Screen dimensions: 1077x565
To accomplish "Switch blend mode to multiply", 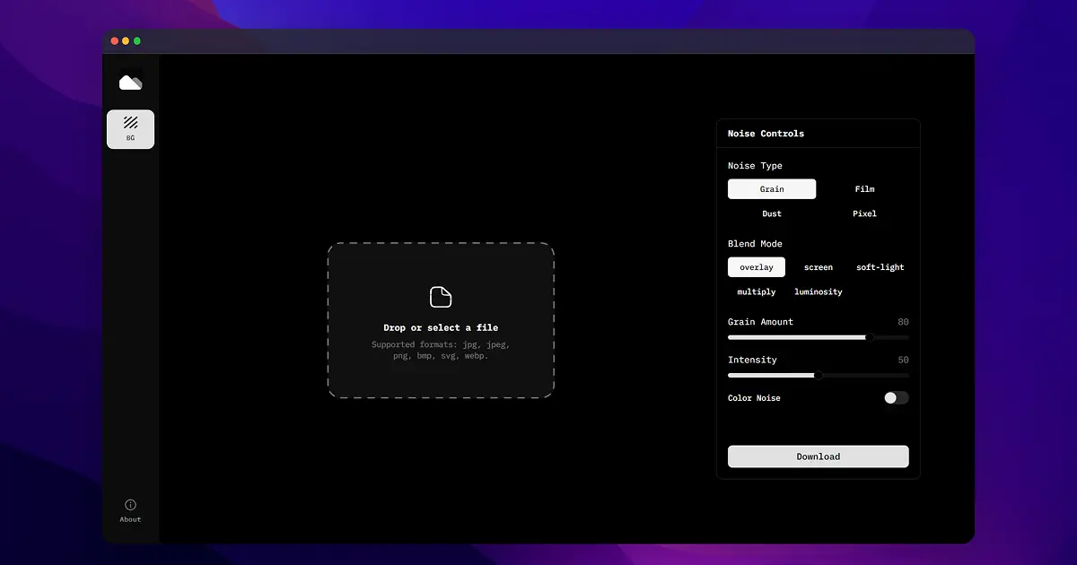I will point(756,291).
